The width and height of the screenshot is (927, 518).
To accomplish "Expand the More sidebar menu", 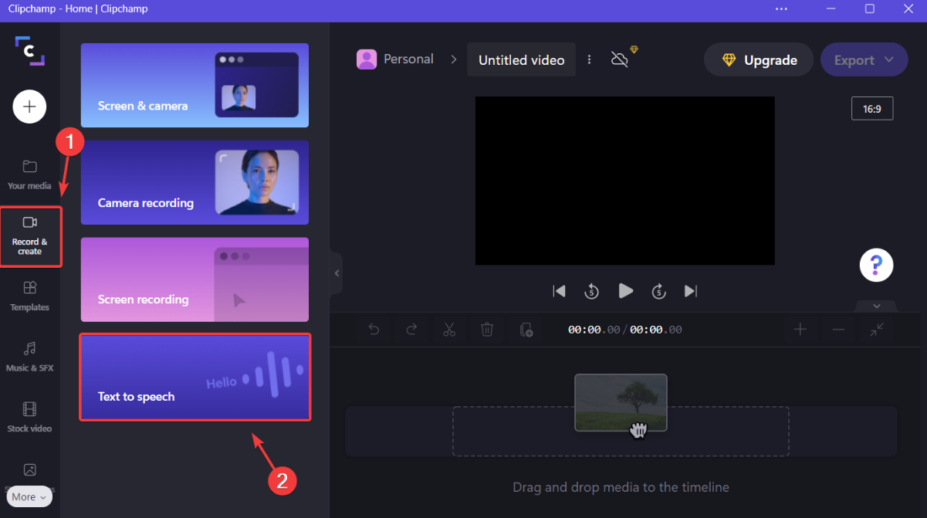I will pyautogui.click(x=30, y=497).
